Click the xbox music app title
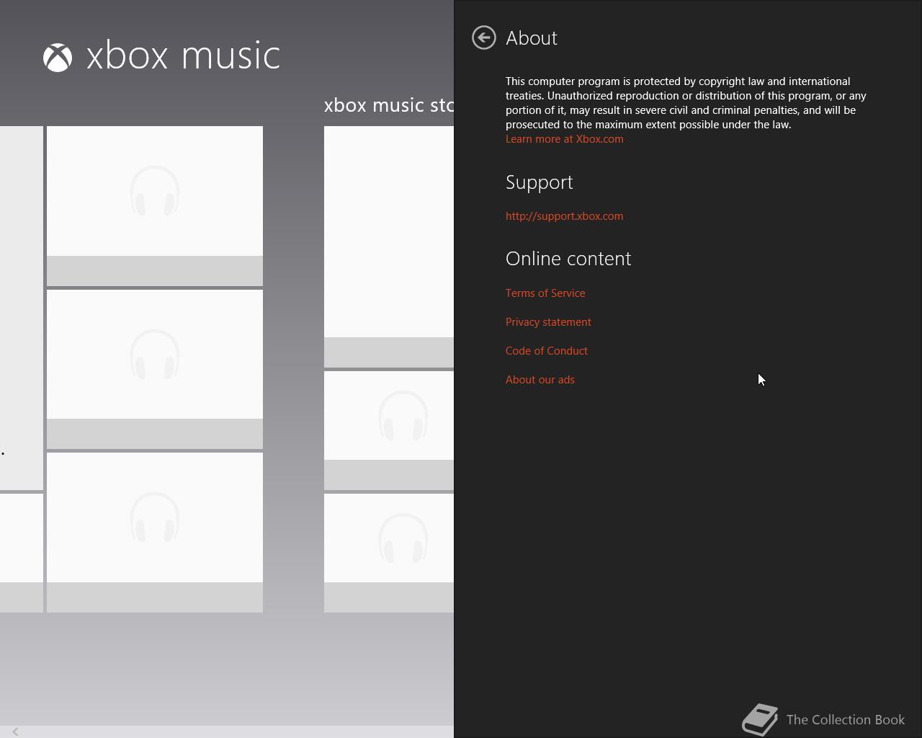Screen dimensions: 922x738 pyautogui.click(x=183, y=56)
